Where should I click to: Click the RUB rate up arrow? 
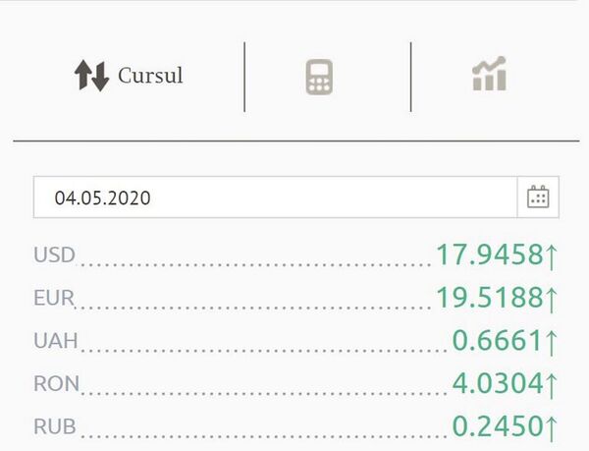552,426
